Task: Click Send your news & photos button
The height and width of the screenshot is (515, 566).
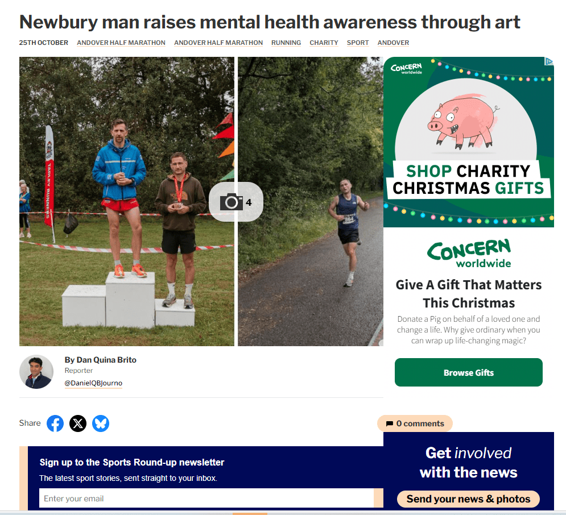Action: tap(468, 499)
